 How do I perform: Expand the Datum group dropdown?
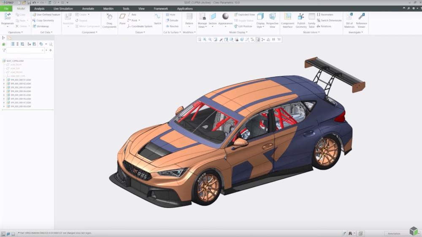pyautogui.click(x=140, y=32)
